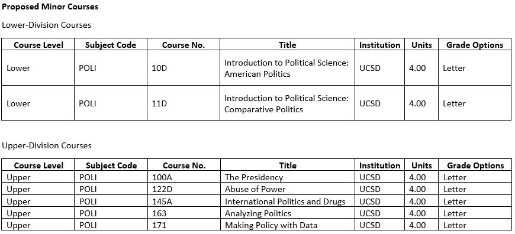Select International Politics and Drugs row title
This screenshot has height=234, width=515.
[x=285, y=201]
